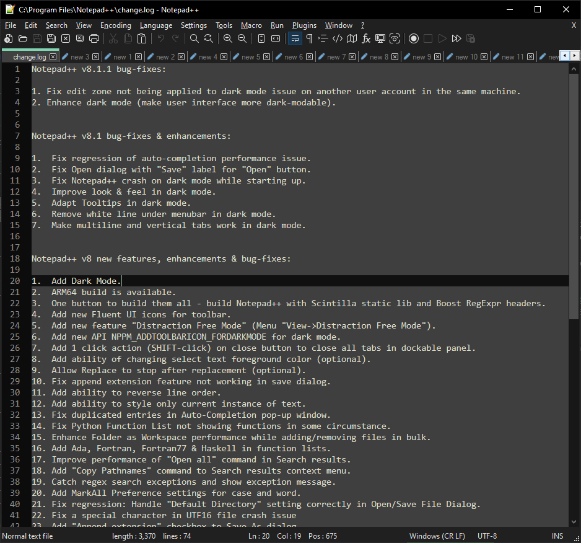This screenshot has height=543, width=581.
Task: Open the Encoding menu
Action: tap(115, 25)
